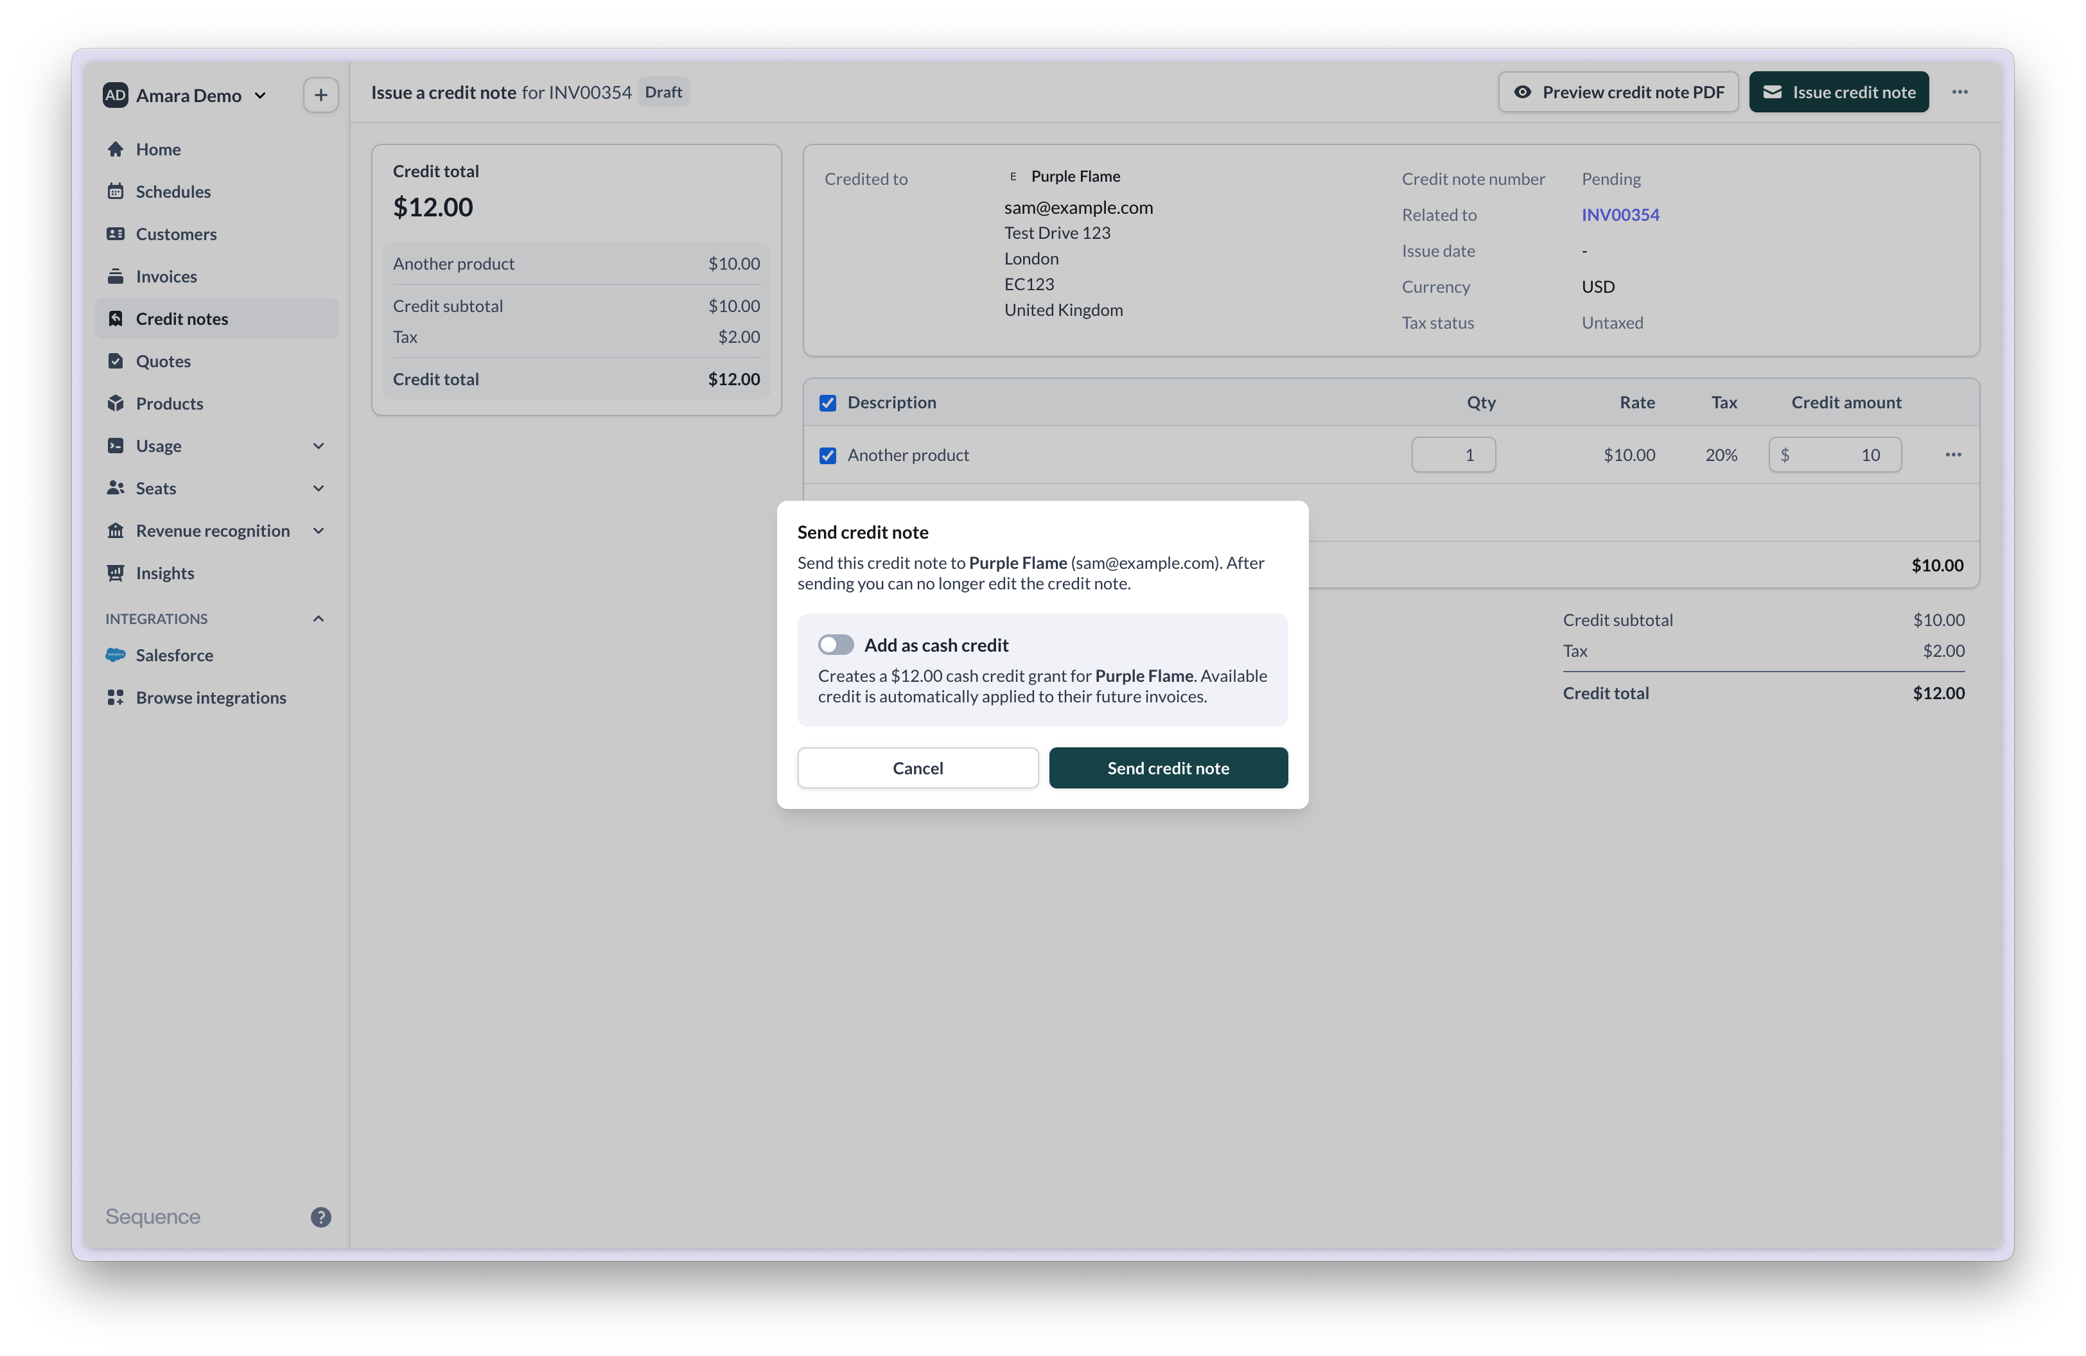Expand the Usage submenu chevron

(318, 446)
